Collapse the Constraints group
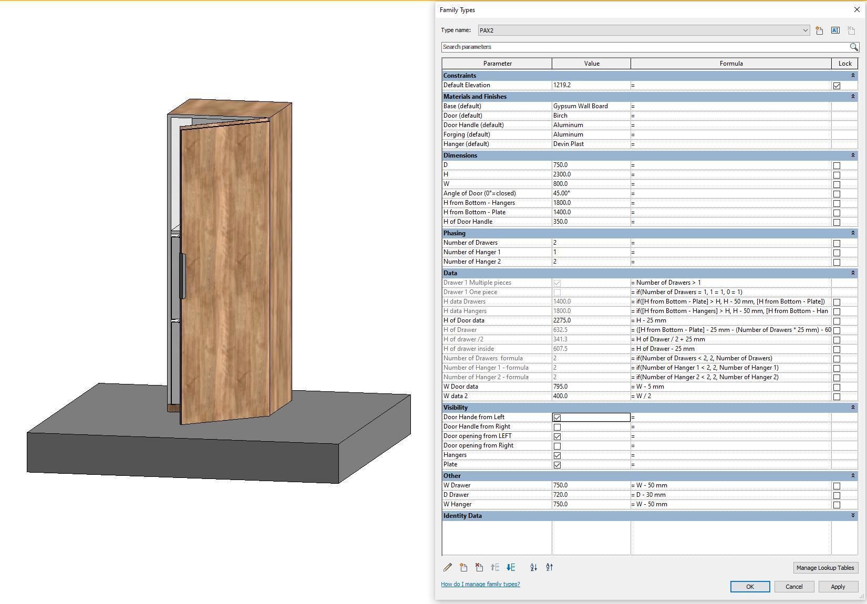The width and height of the screenshot is (867, 604). click(853, 76)
